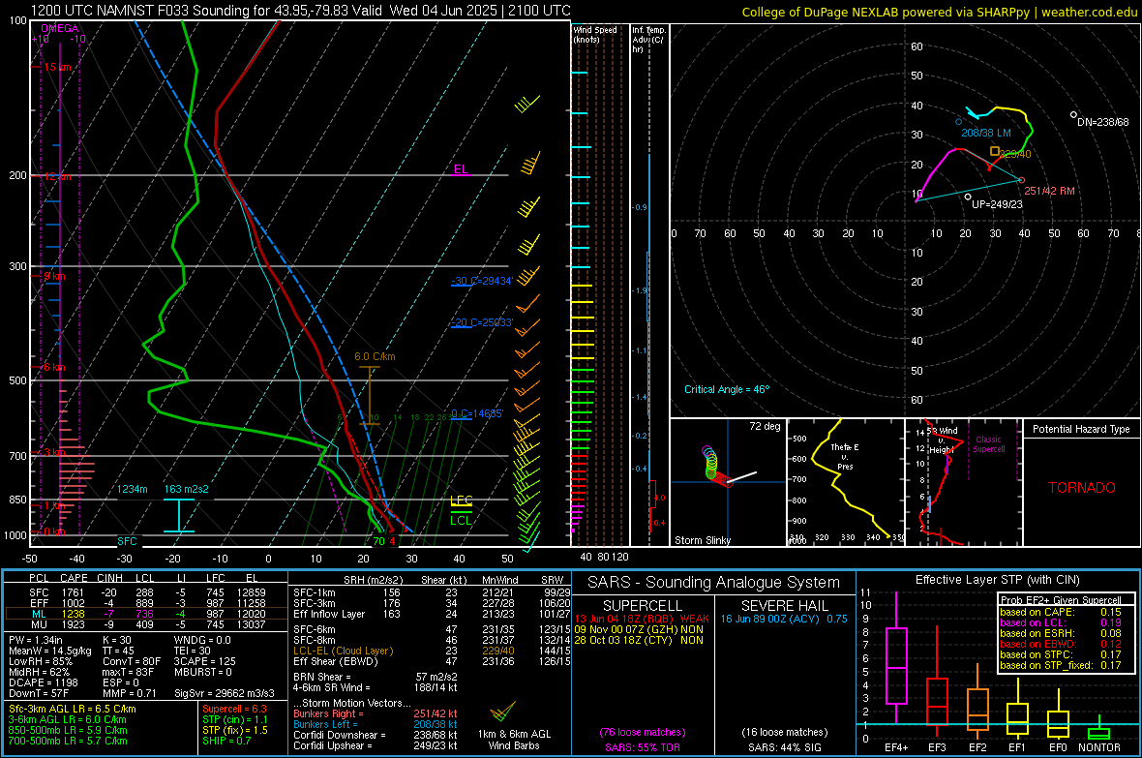The image size is (1142, 758).
Task: Click the cyan '1234m' inflow layer label
Action: coord(132,489)
